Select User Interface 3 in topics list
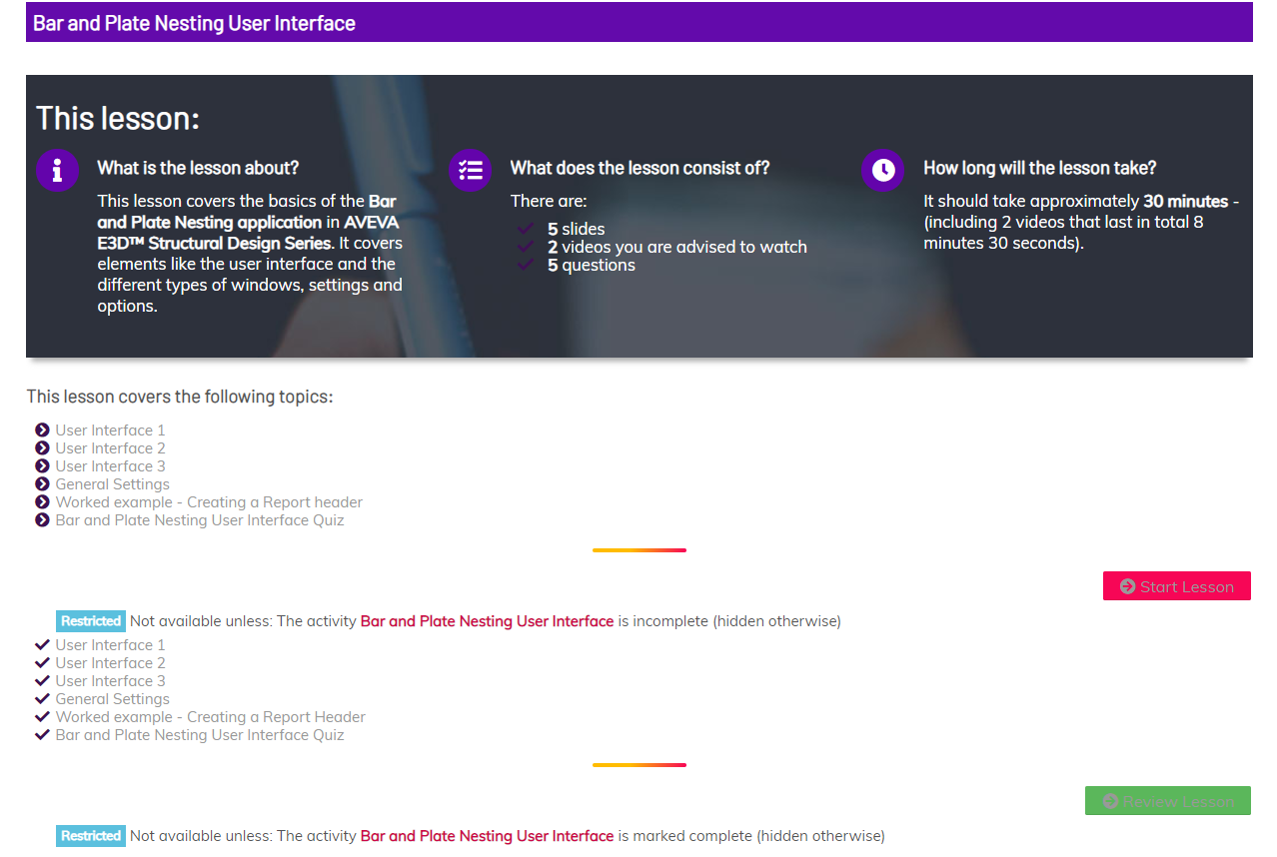 pyautogui.click(x=110, y=466)
